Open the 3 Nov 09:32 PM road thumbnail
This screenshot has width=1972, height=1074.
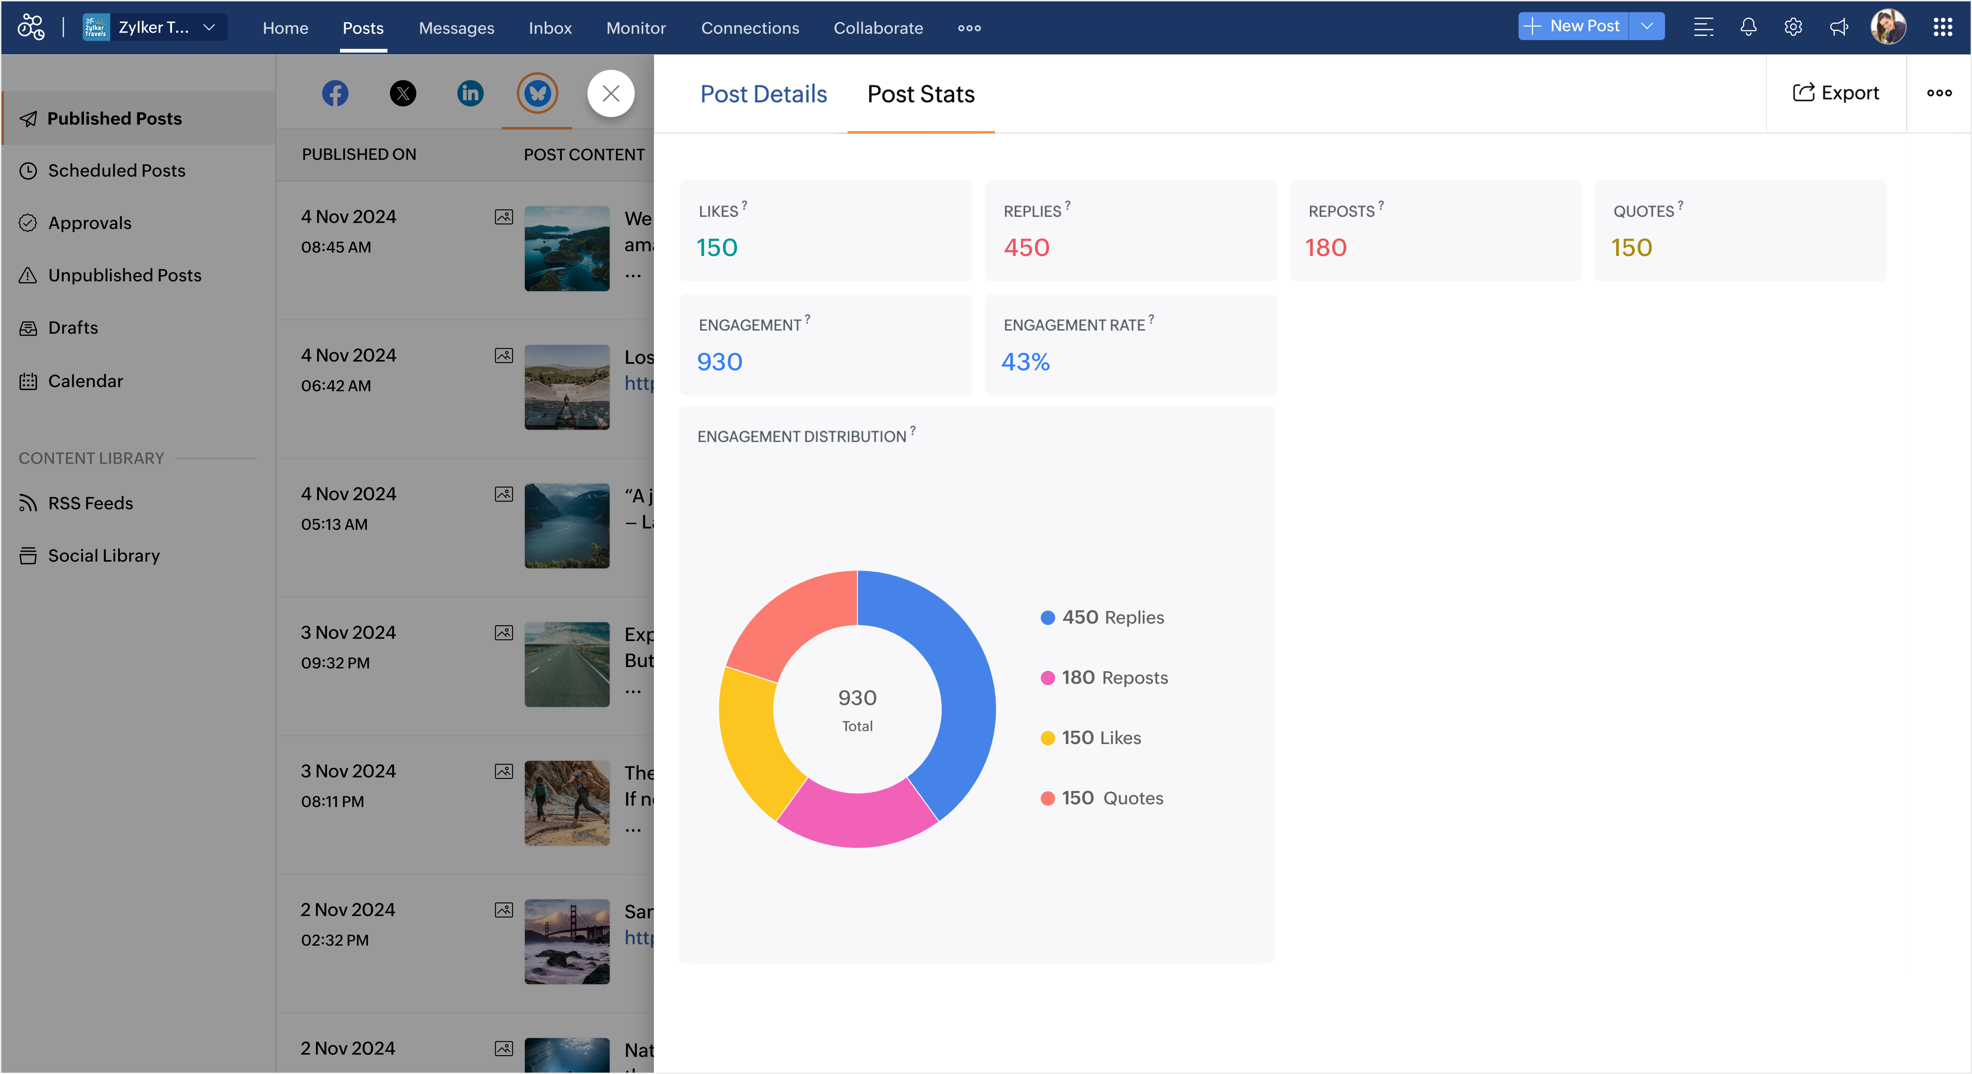click(x=567, y=664)
